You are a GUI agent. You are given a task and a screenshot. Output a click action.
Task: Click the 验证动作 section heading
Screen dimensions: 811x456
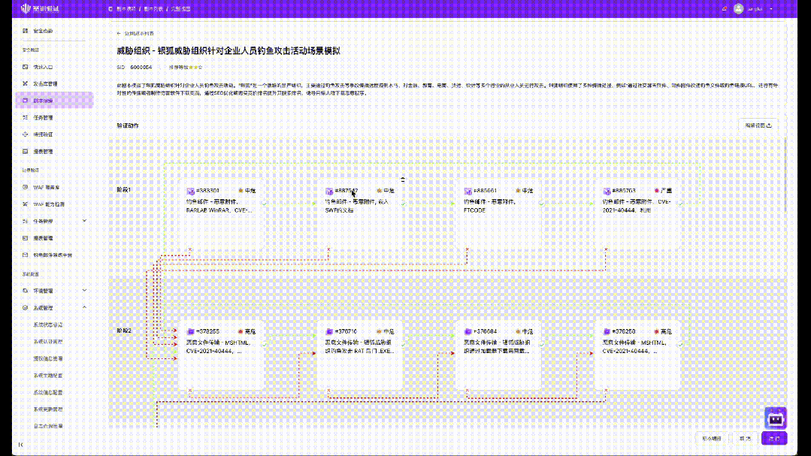click(128, 125)
